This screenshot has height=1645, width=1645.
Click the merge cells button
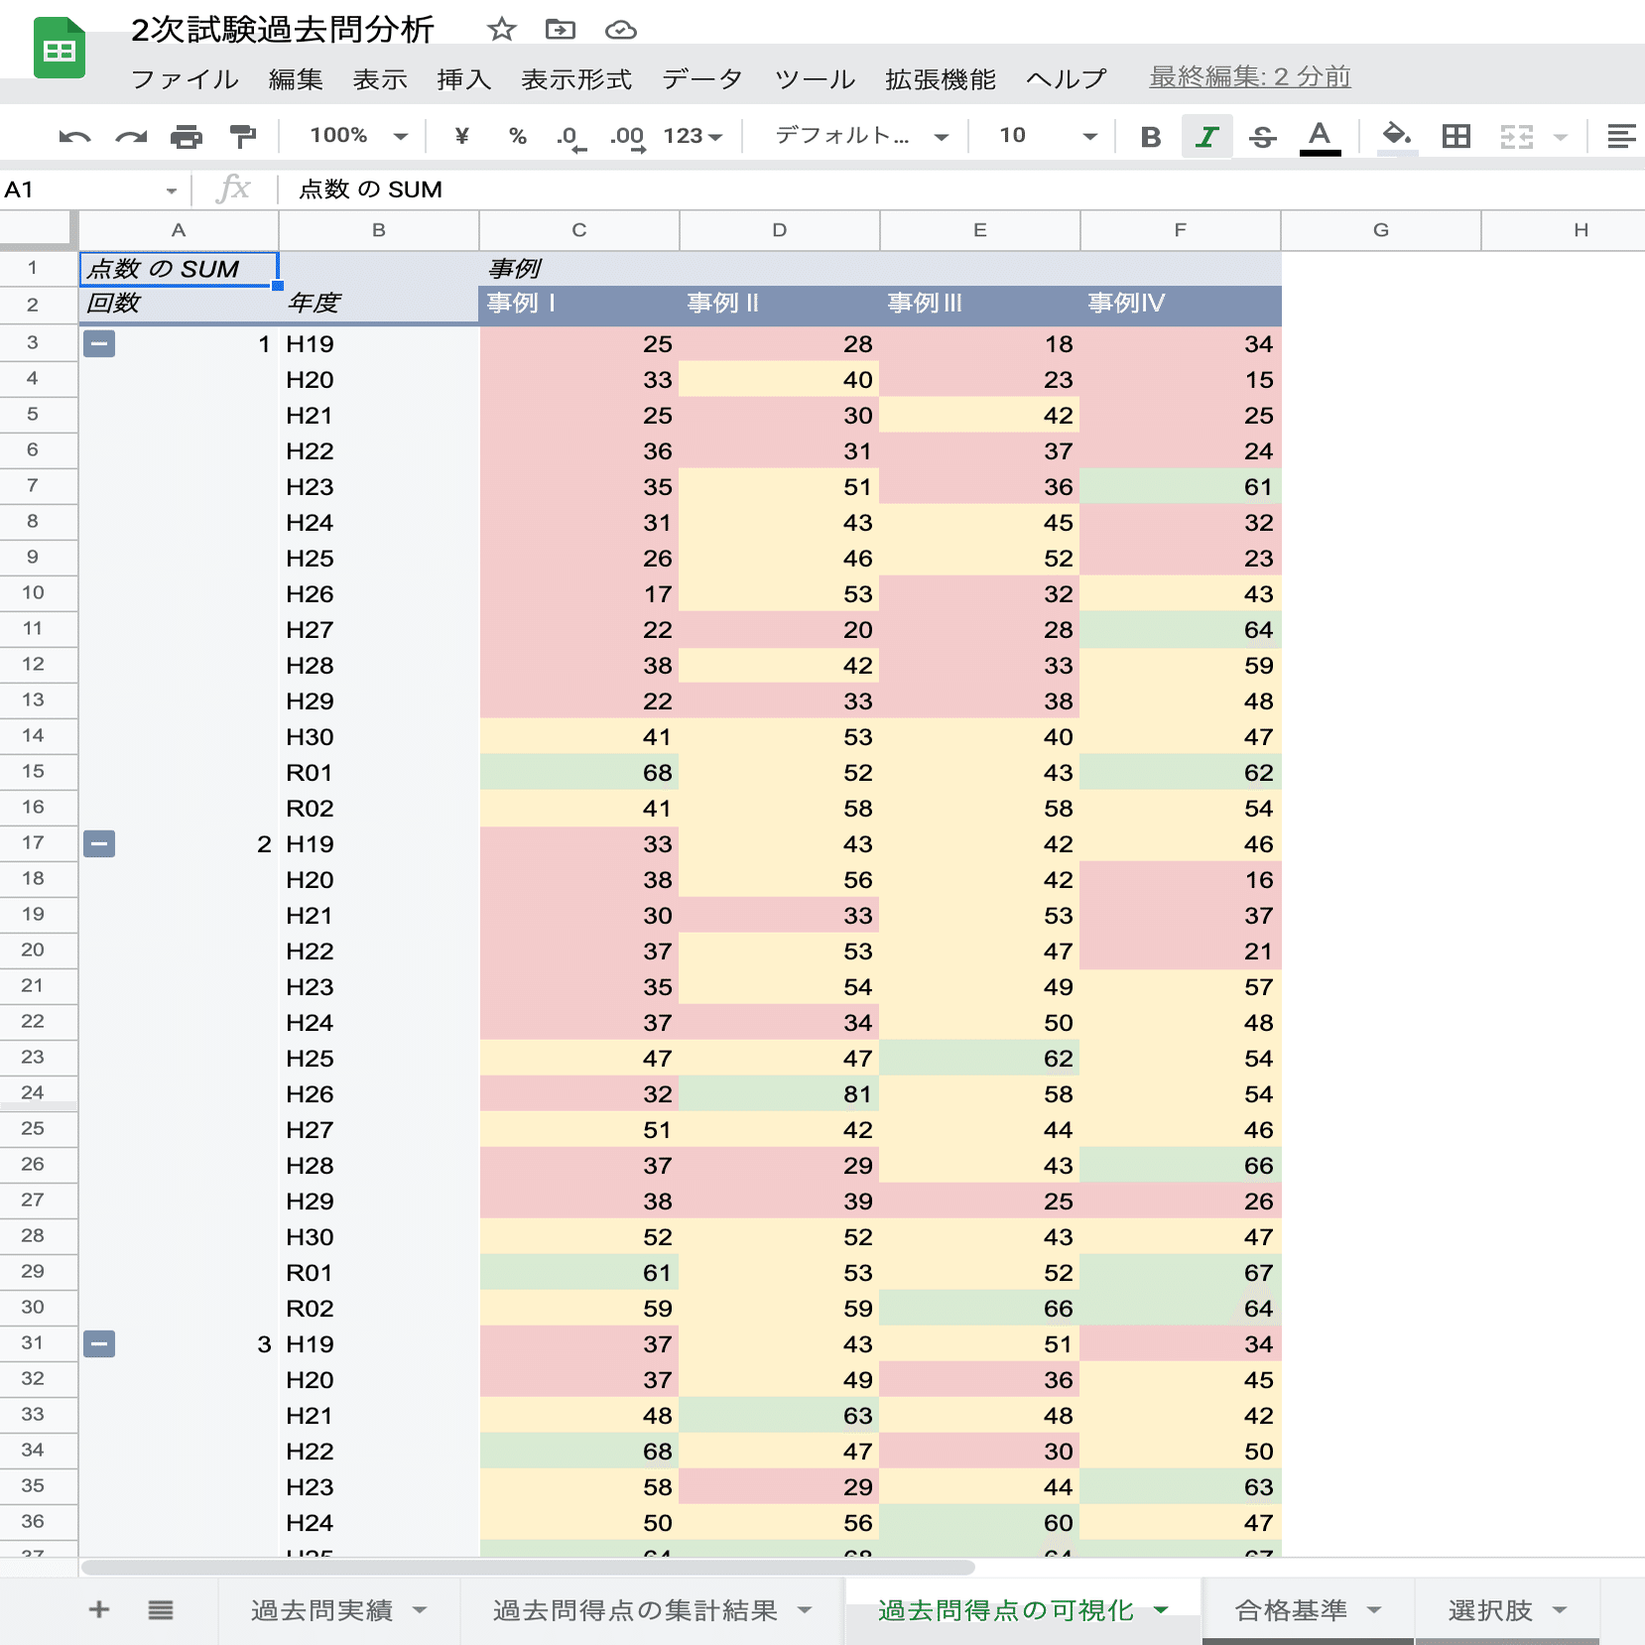1517,136
